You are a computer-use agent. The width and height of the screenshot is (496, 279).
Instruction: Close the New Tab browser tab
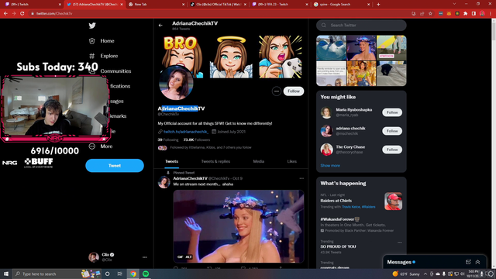click(x=184, y=5)
